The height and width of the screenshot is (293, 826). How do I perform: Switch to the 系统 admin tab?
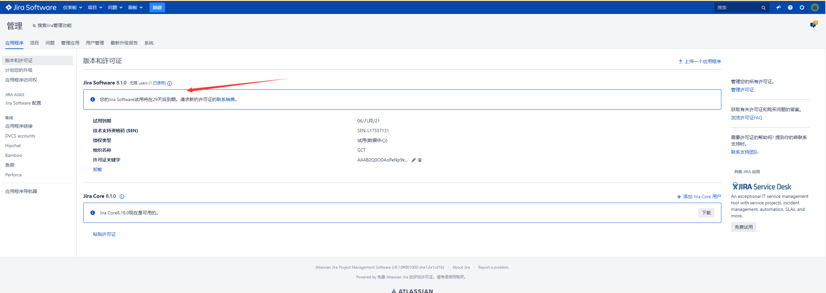149,43
